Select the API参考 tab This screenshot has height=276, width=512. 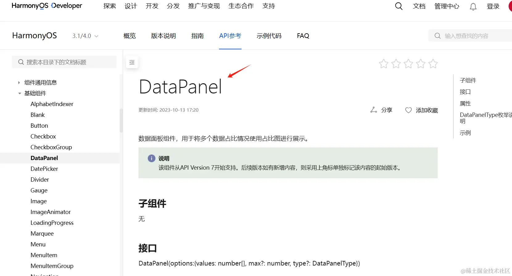[x=230, y=36]
